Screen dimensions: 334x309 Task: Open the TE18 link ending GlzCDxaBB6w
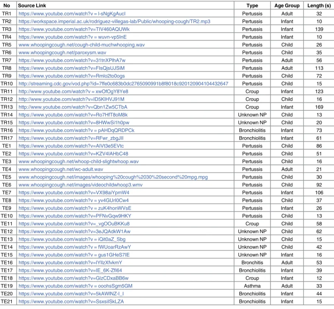[73, 278]
